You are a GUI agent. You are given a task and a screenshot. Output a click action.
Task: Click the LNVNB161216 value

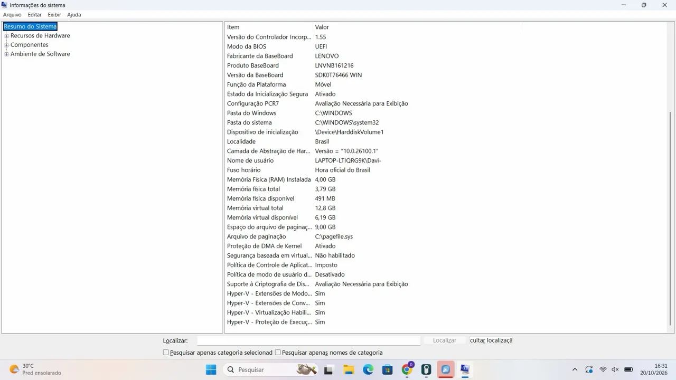pos(334,65)
